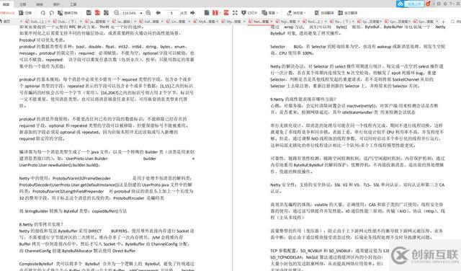
Task: Open the first ribbon tab
Action: click(6, 4)
